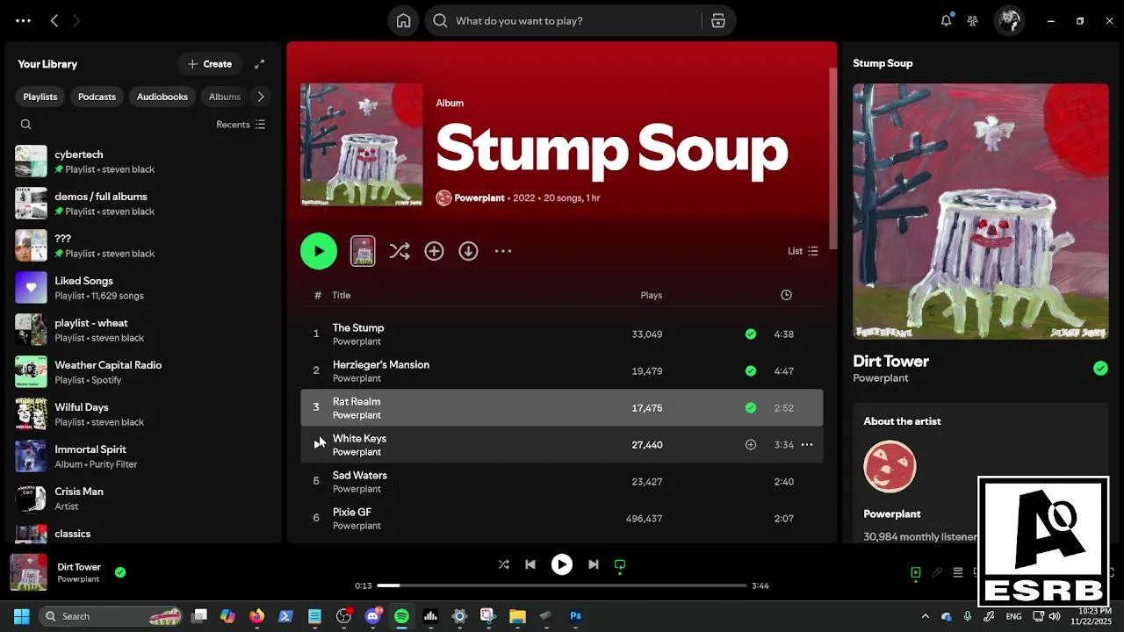Open Photoshop from the taskbar
Viewport: 1124px width, 632px height.
[575, 616]
